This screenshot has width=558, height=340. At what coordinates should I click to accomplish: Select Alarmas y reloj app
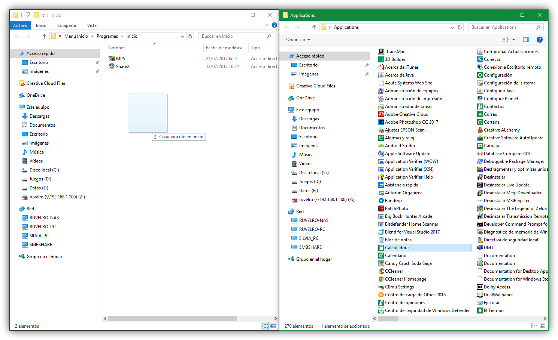tap(396, 138)
